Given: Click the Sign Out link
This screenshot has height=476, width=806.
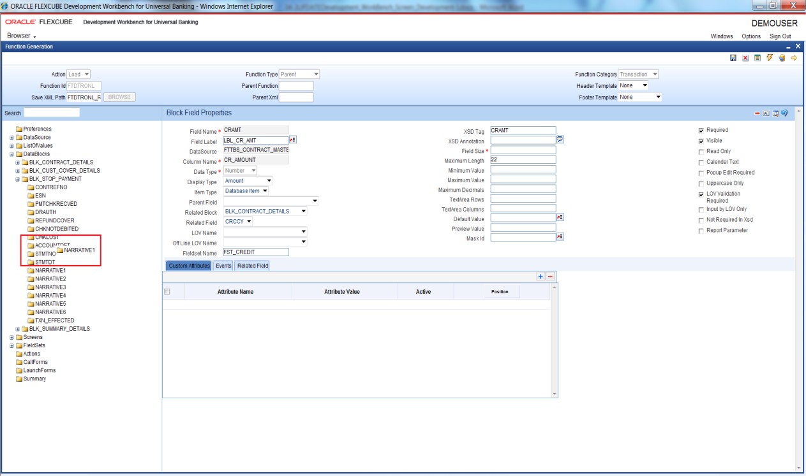Looking at the screenshot, I should click(x=780, y=36).
